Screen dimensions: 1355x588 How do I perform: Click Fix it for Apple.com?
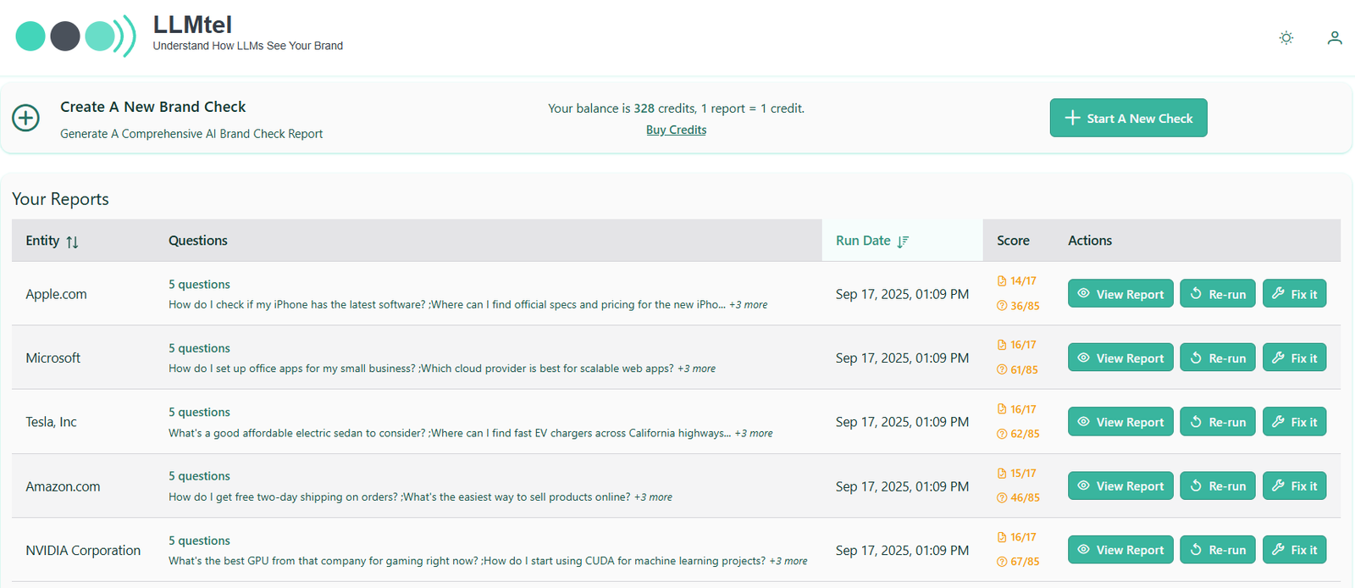point(1294,294)
